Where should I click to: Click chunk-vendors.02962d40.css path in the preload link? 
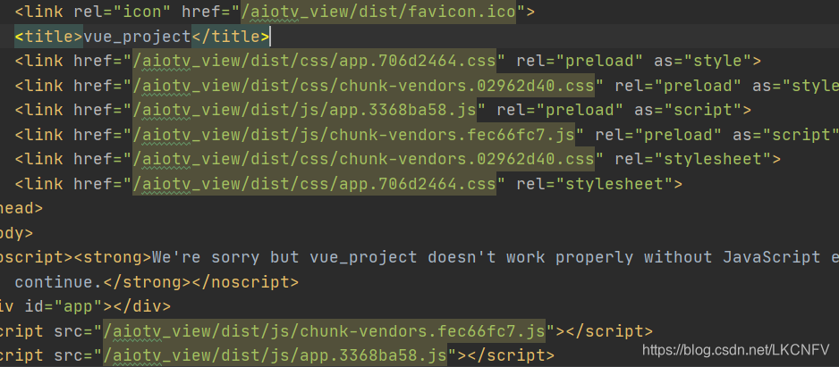tap(364, 86)
